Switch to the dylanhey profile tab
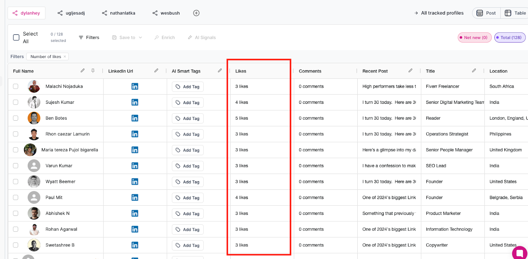This screenshot has width=528, height=259. coord(26,13)
